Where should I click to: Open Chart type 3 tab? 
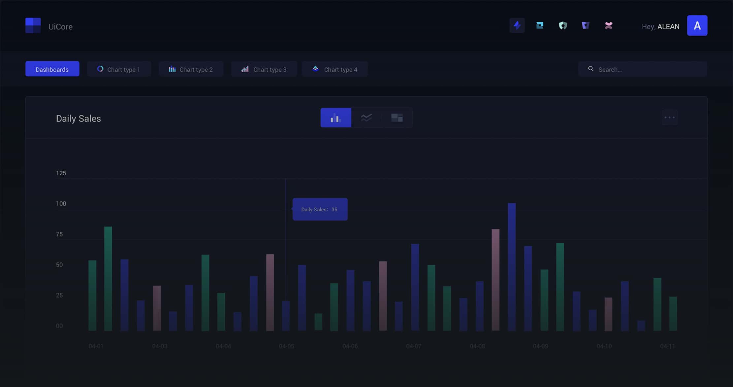264,69
